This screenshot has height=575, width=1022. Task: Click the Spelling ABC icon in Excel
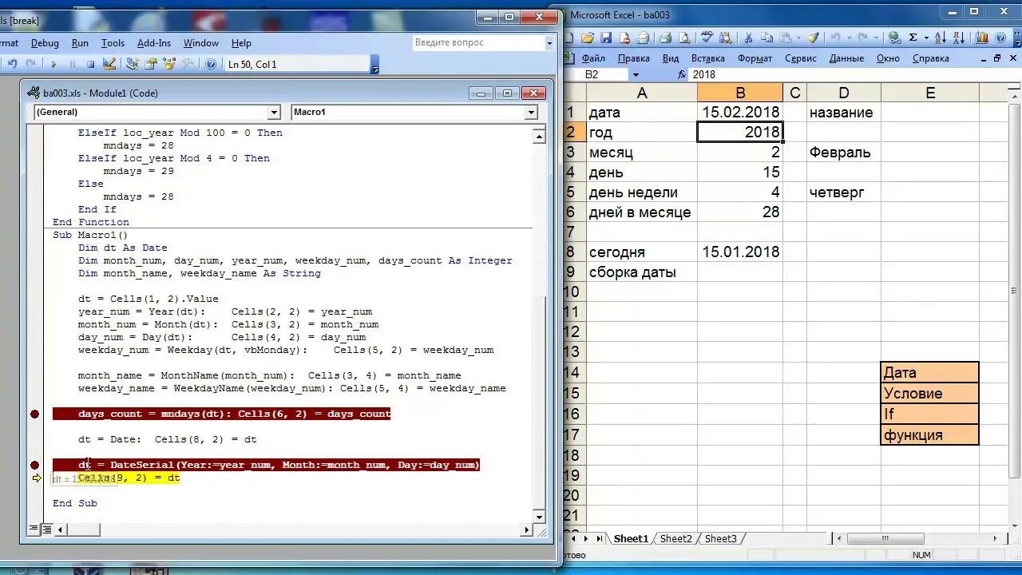coord(707,38)
